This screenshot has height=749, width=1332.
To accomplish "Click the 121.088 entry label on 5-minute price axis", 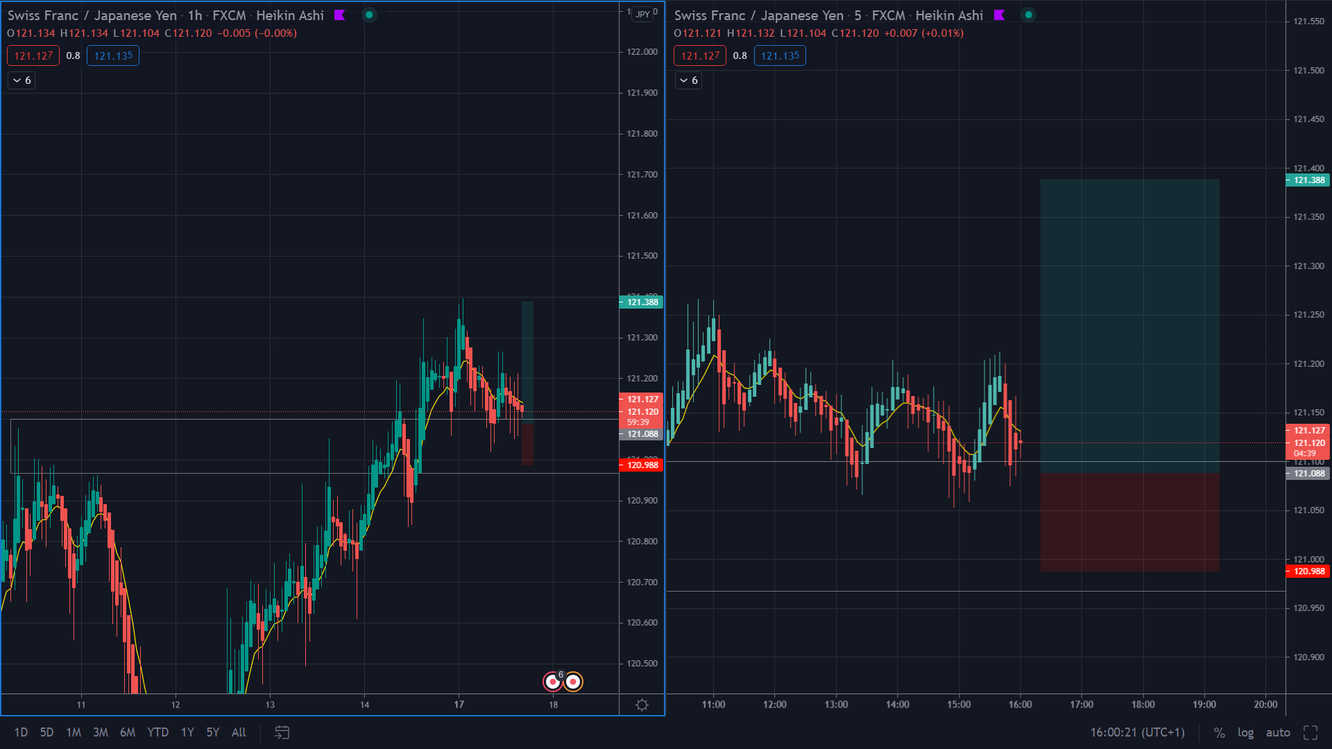I will [1308, 474].
